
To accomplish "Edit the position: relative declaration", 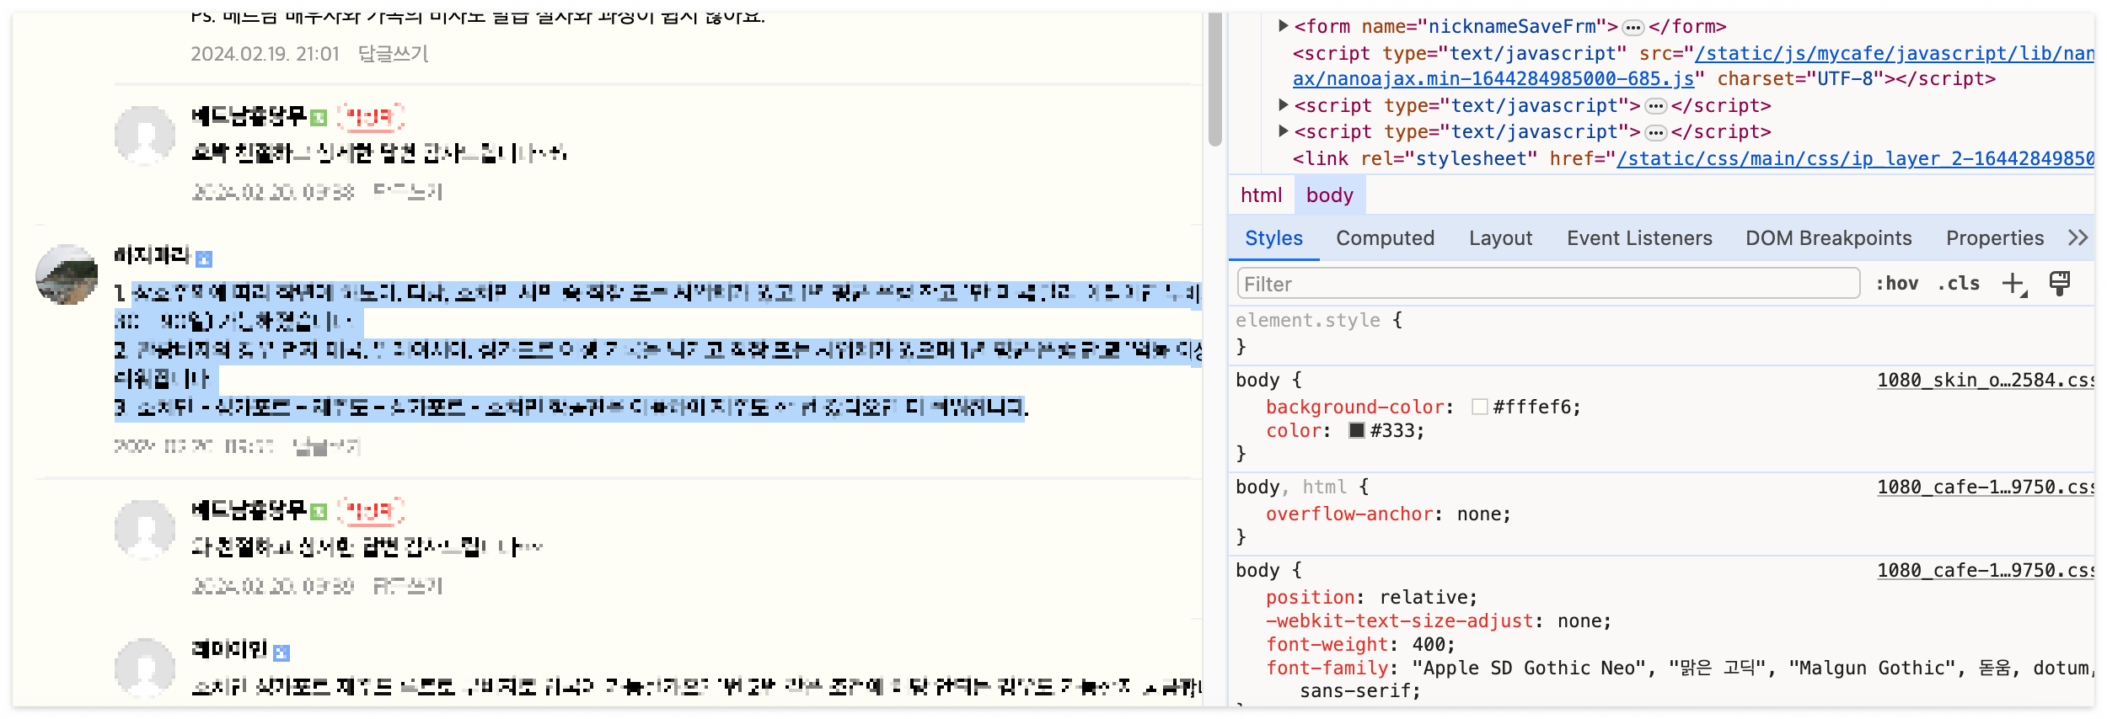I will (x=1371, y=597).
